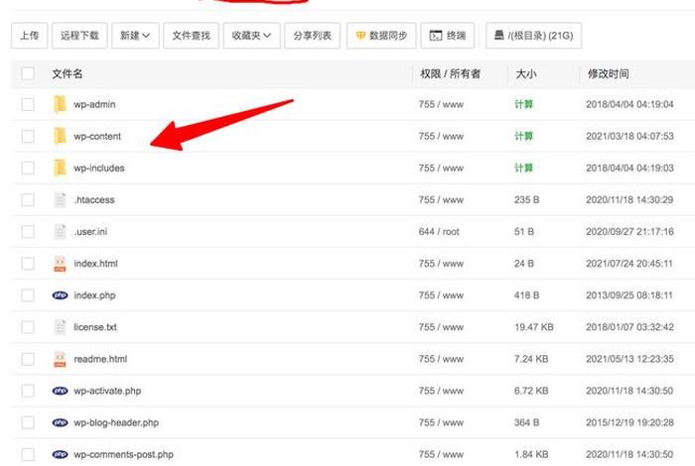Screen dimensions: 695x466
Task: Tick the checkbox for readme.html
Action: [28, 359]
